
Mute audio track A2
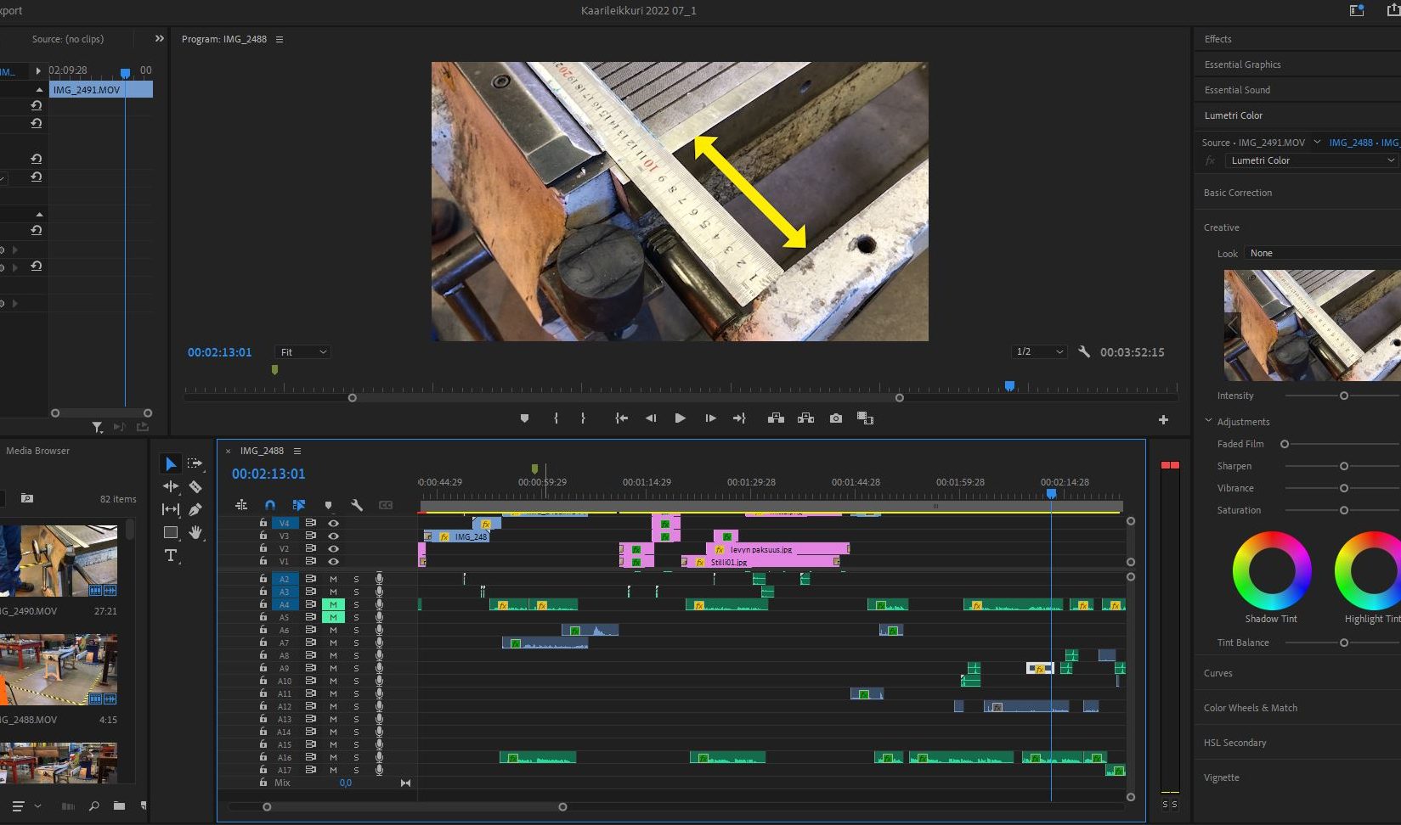(x=333, y=579)
